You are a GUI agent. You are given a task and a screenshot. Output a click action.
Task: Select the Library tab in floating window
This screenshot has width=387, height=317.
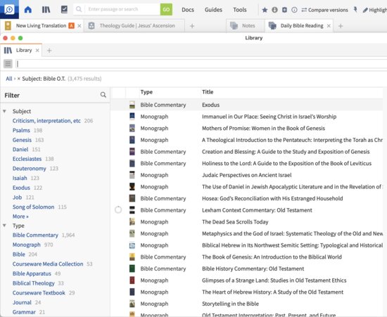pos(24,51)
